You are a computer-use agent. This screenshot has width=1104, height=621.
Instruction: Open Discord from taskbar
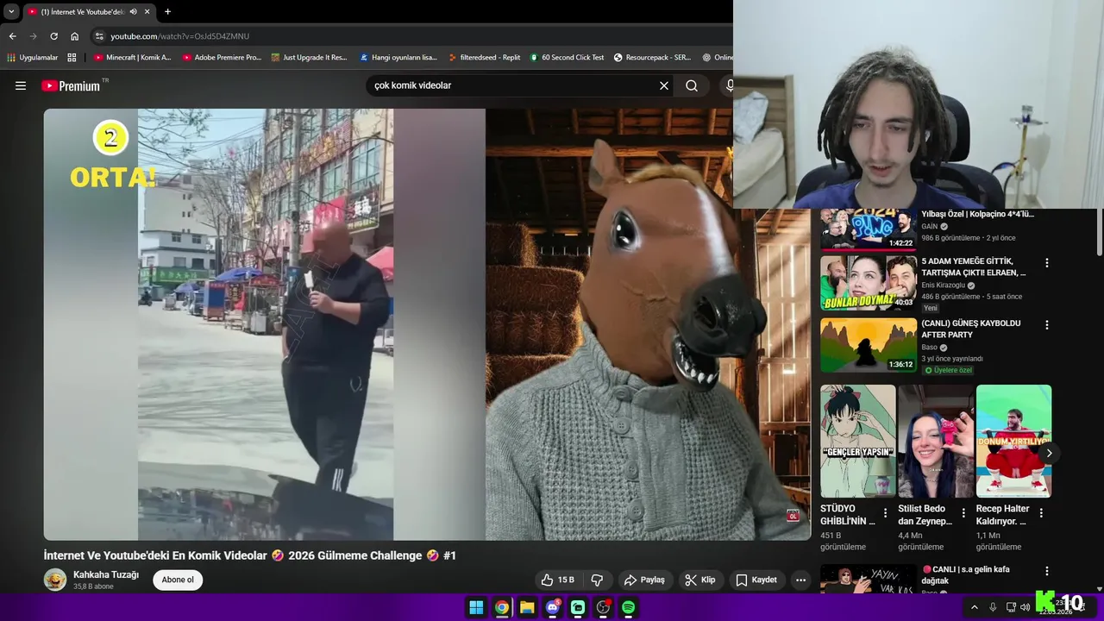point(553,607)
